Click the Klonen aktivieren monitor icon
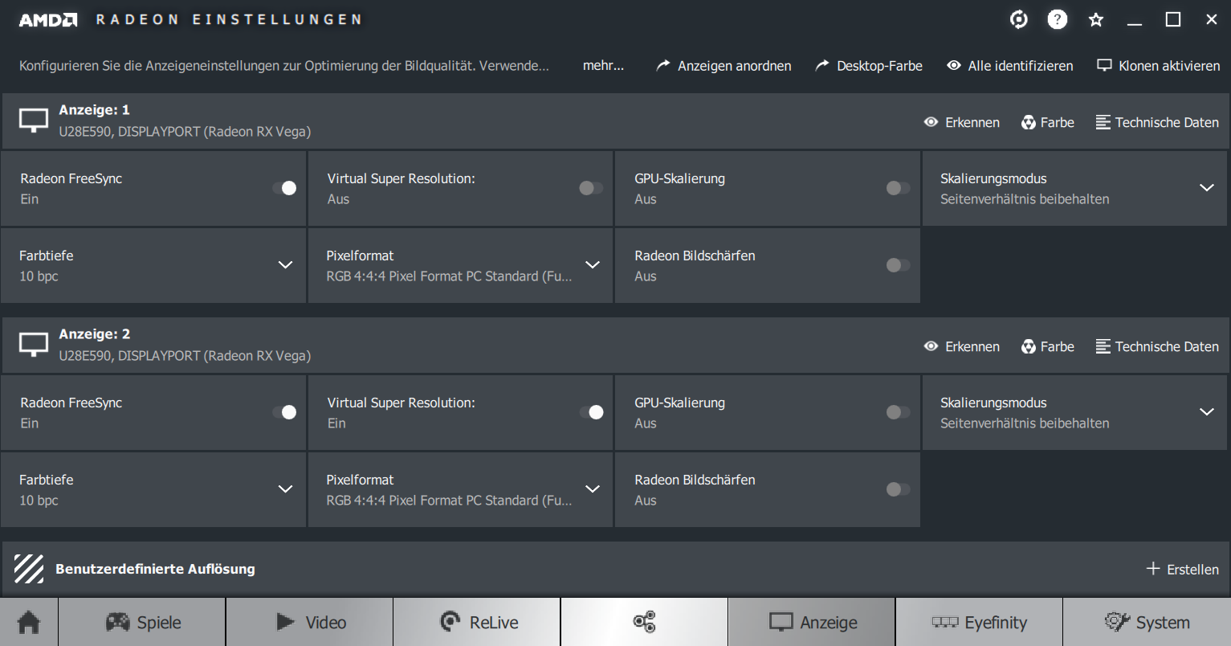 coord(1105,66)
